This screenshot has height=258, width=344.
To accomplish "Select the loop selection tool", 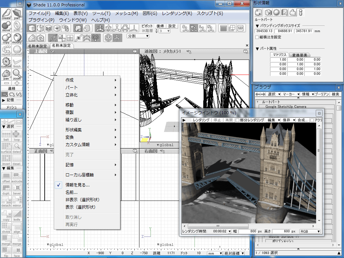I will (x=17, y=136).
